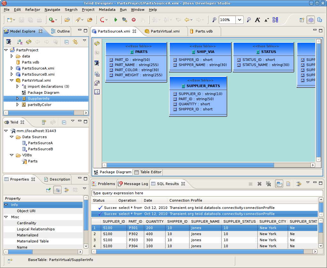Screen dimensions: 327x268
Task: Click the Model Explorer refresh icon
Action: [29, 42]
